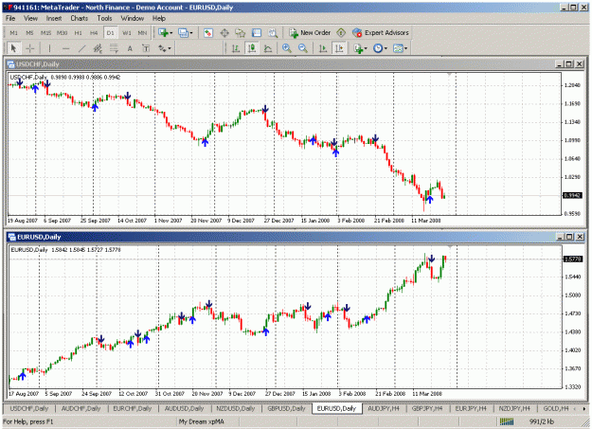Click the connection status bars indicator
Image resolution: width=592 pixels, height=429 pixels.
(507, 421)
